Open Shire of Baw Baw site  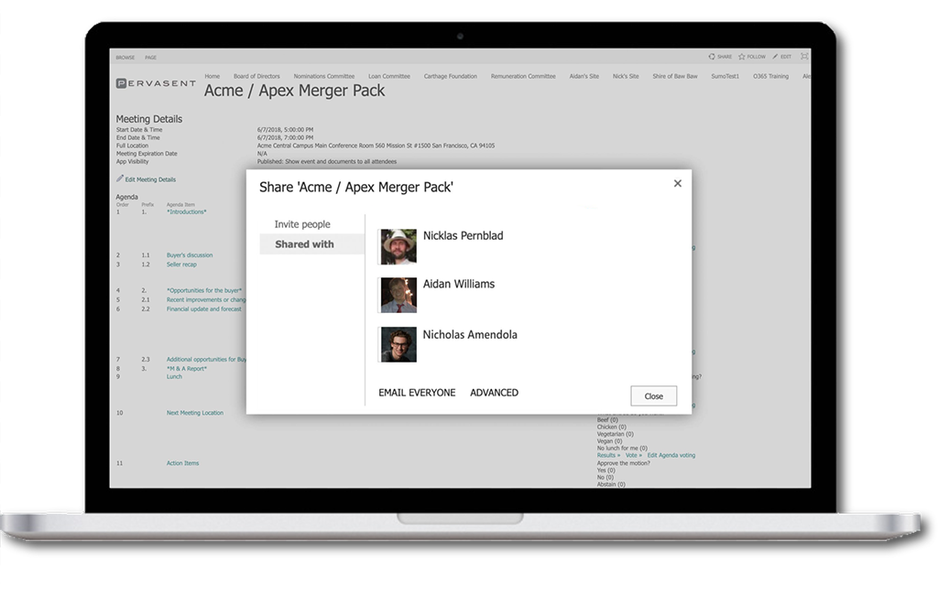(x=675, y=77)
